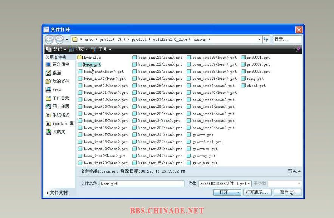Expand the 文件夹树 folder tree
The image size is (334, 218).
click(57, 193)
